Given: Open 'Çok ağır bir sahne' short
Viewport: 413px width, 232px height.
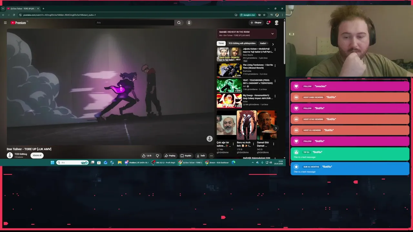Looking at the screenshot, I should 226,125.
